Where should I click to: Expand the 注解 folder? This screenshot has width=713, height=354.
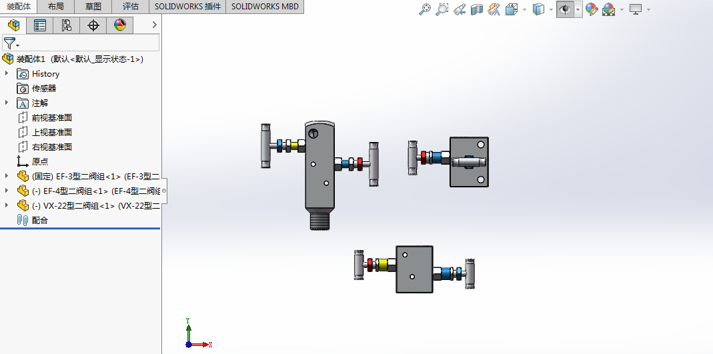coord(7,102)
